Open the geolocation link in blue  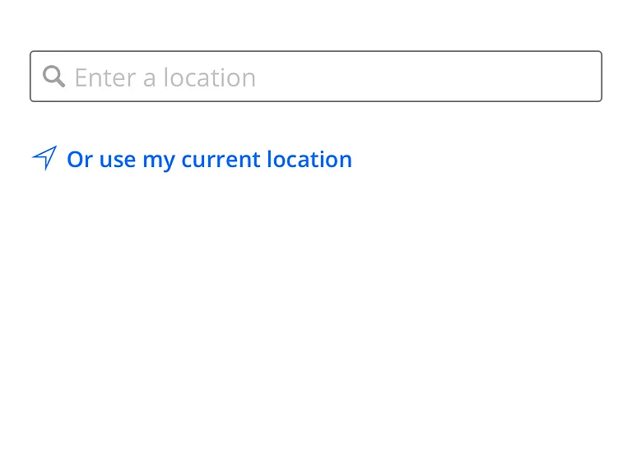209,159
